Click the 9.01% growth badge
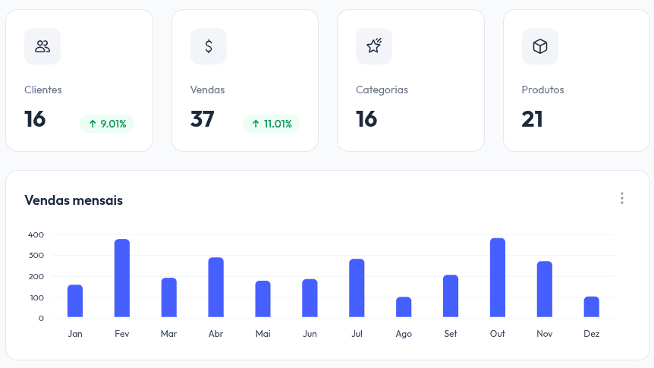Viewport: 654px width, 368px height. [107, 124]
